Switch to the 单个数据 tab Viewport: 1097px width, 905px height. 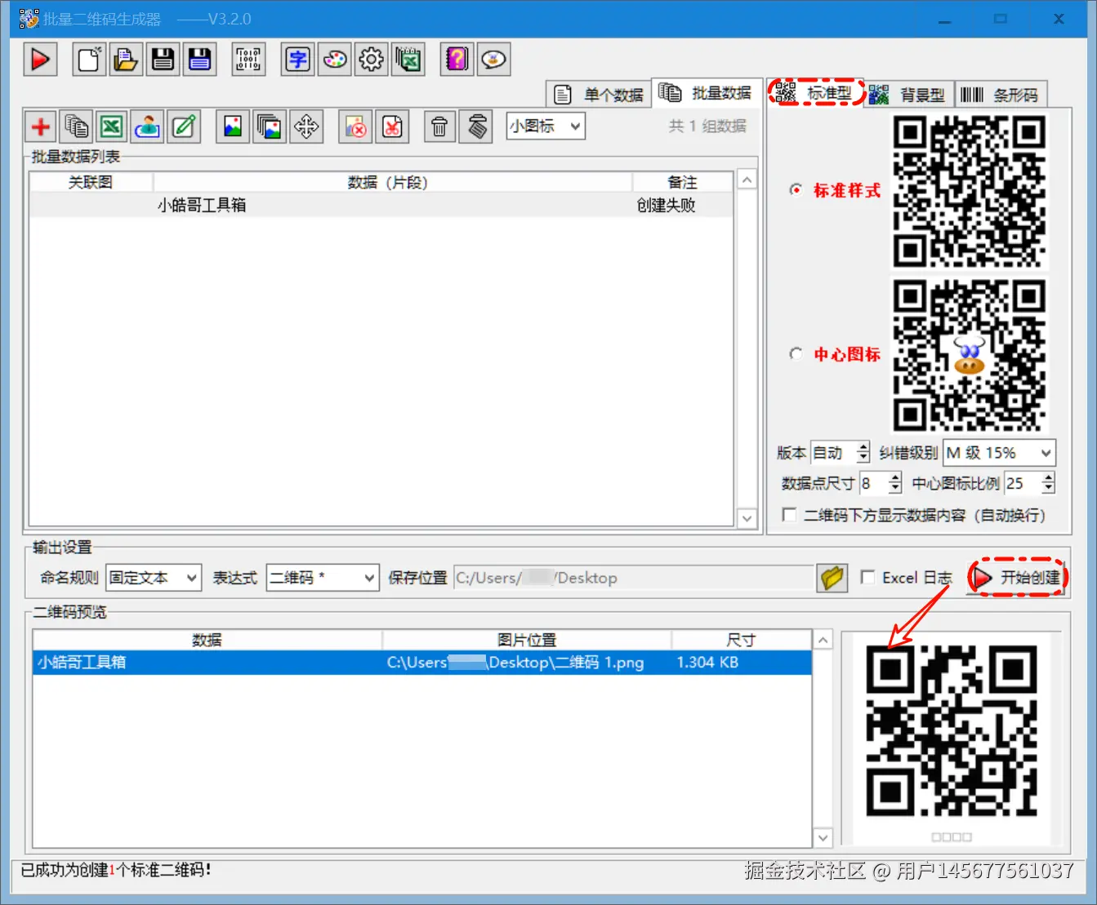tap(599, 95)
